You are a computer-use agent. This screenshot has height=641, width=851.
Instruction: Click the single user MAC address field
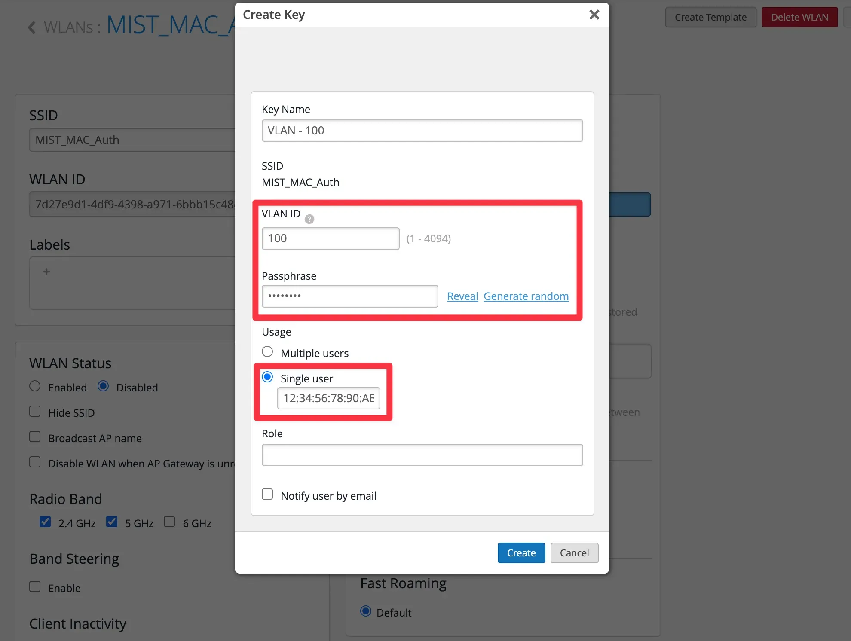(328, 398)
